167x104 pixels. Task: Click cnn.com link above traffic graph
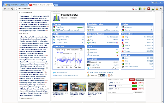coord(60,52)
